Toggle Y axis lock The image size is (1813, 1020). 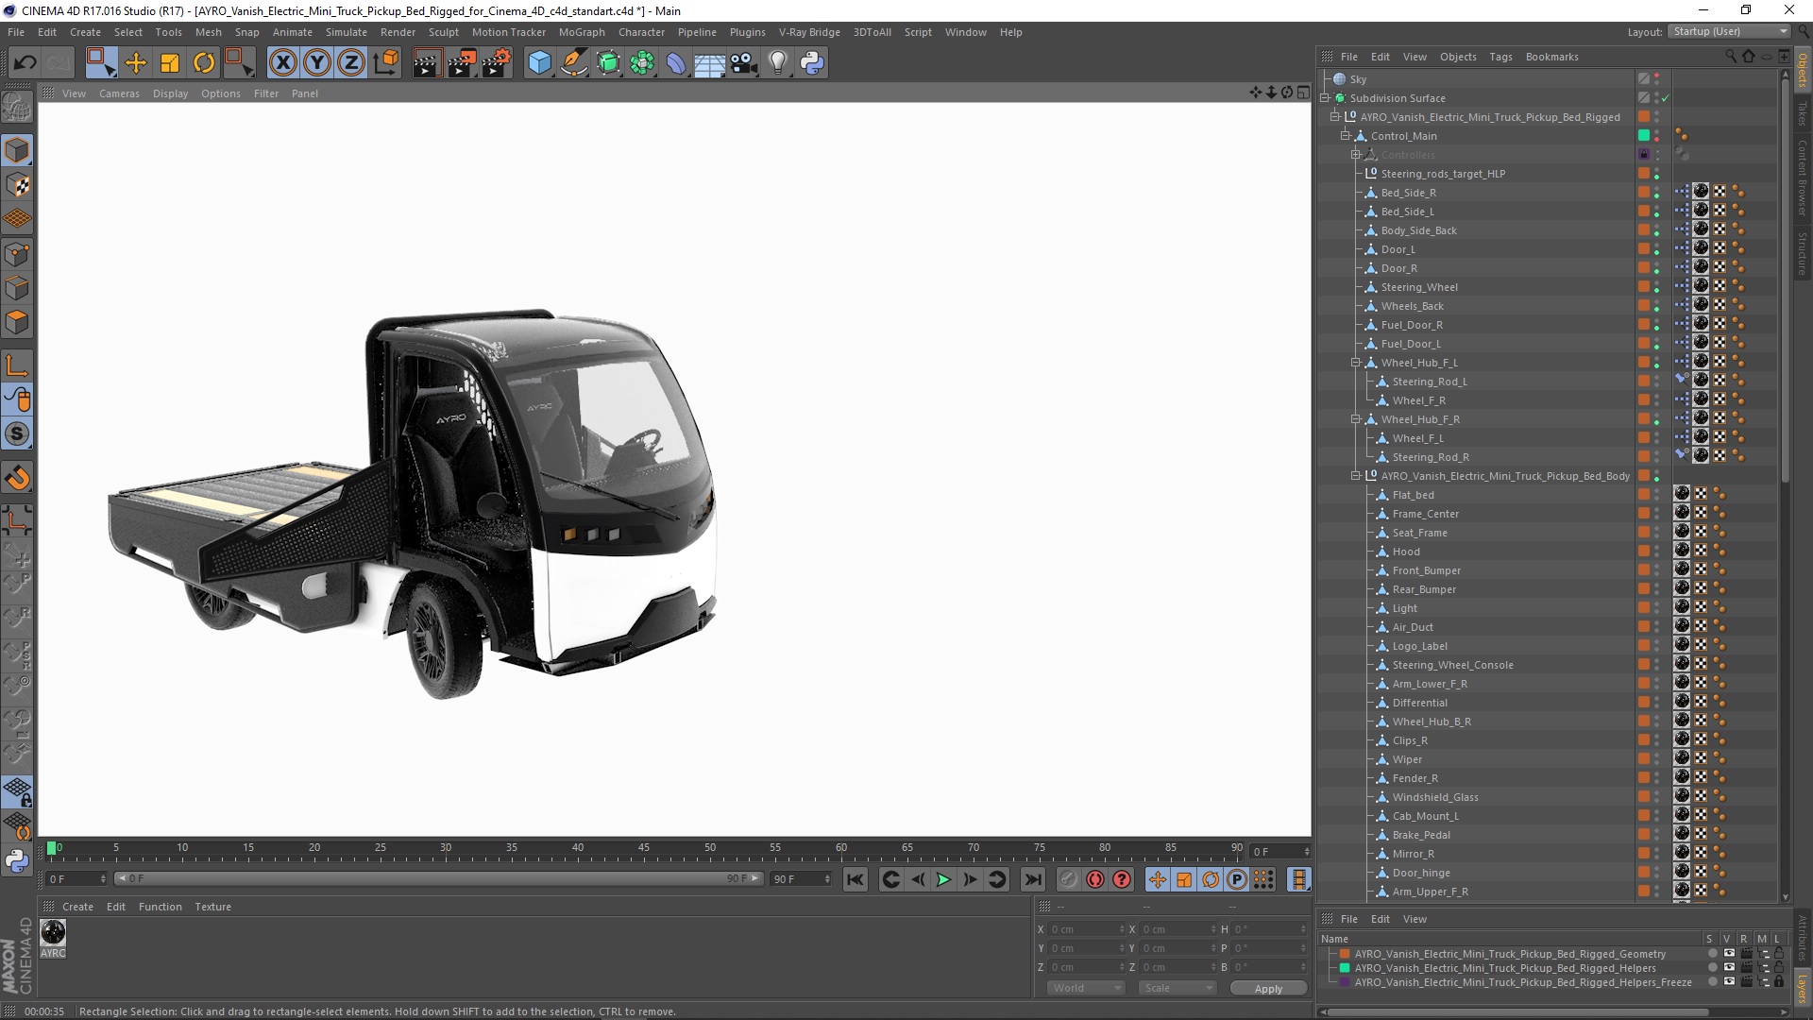[x=317, y=63]
